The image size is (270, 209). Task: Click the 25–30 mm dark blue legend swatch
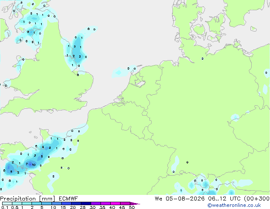(86, 203)
